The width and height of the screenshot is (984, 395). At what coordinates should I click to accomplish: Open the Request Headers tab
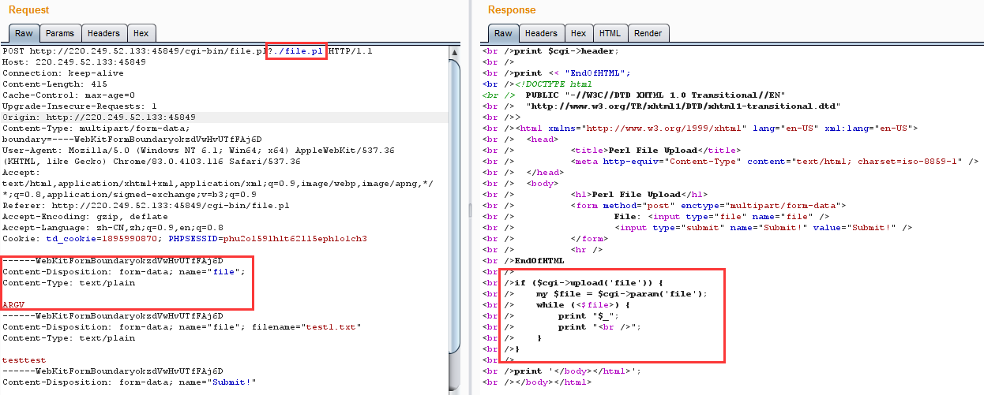click(x=103, y=33)
